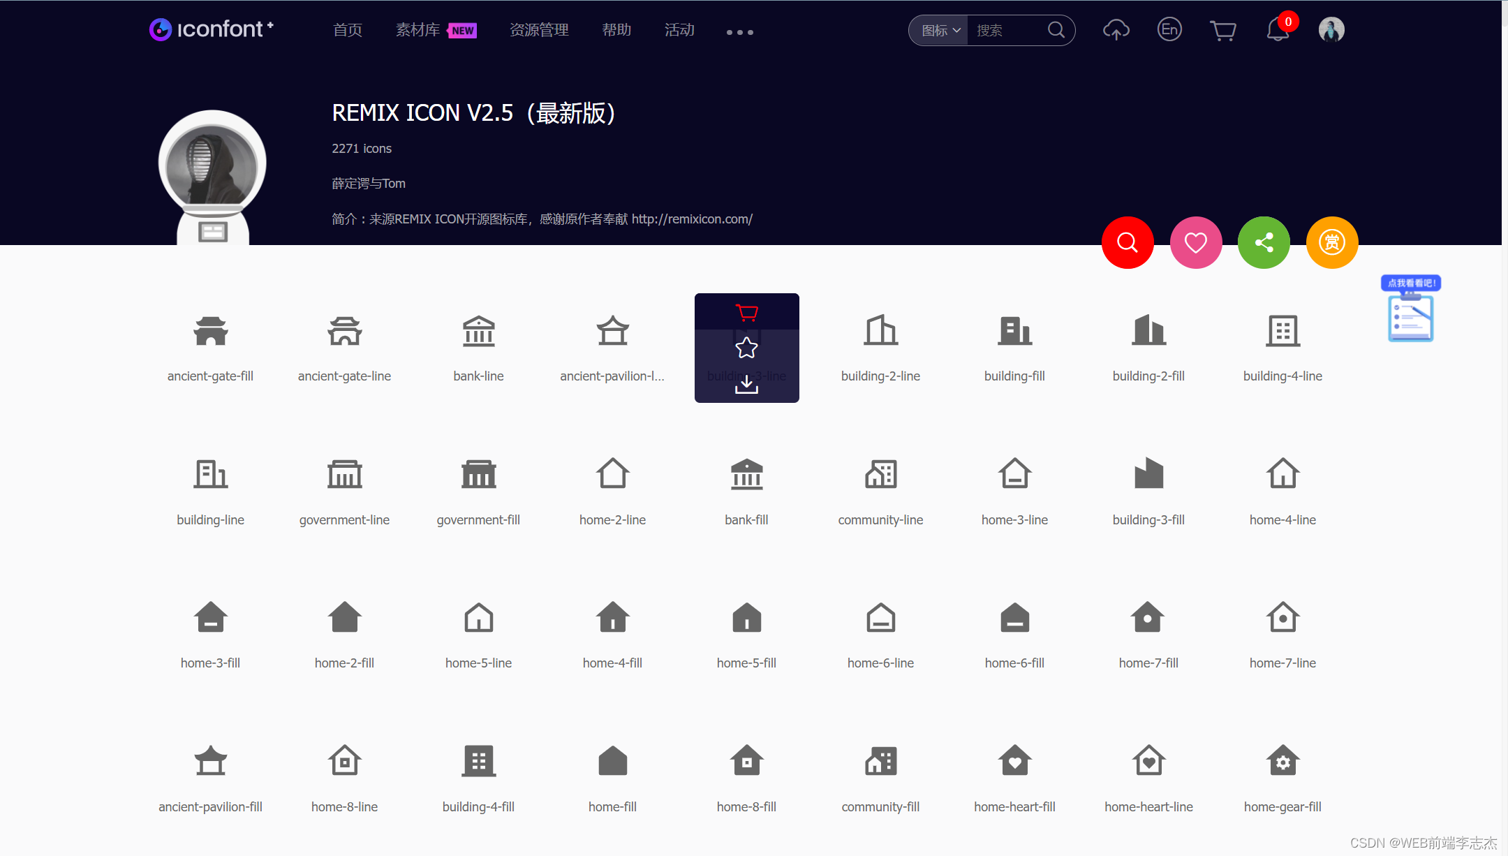1508x856 pixels.
Task: Click the orange 赏 reward button
Action: 1332,242
